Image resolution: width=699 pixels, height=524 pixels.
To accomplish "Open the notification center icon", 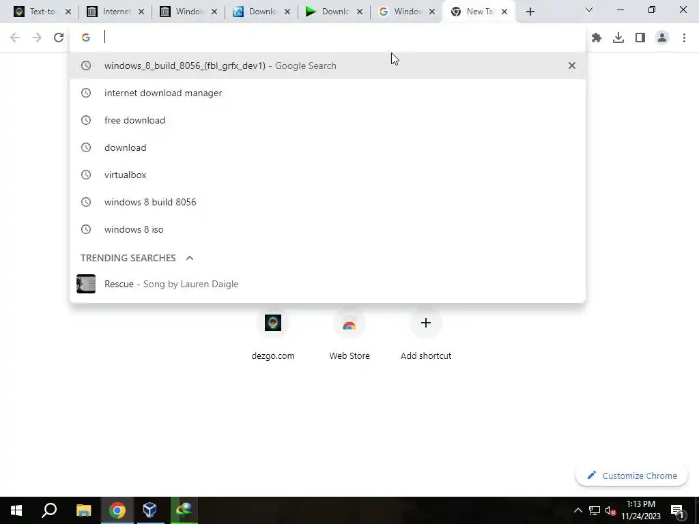I will point(677,511).
